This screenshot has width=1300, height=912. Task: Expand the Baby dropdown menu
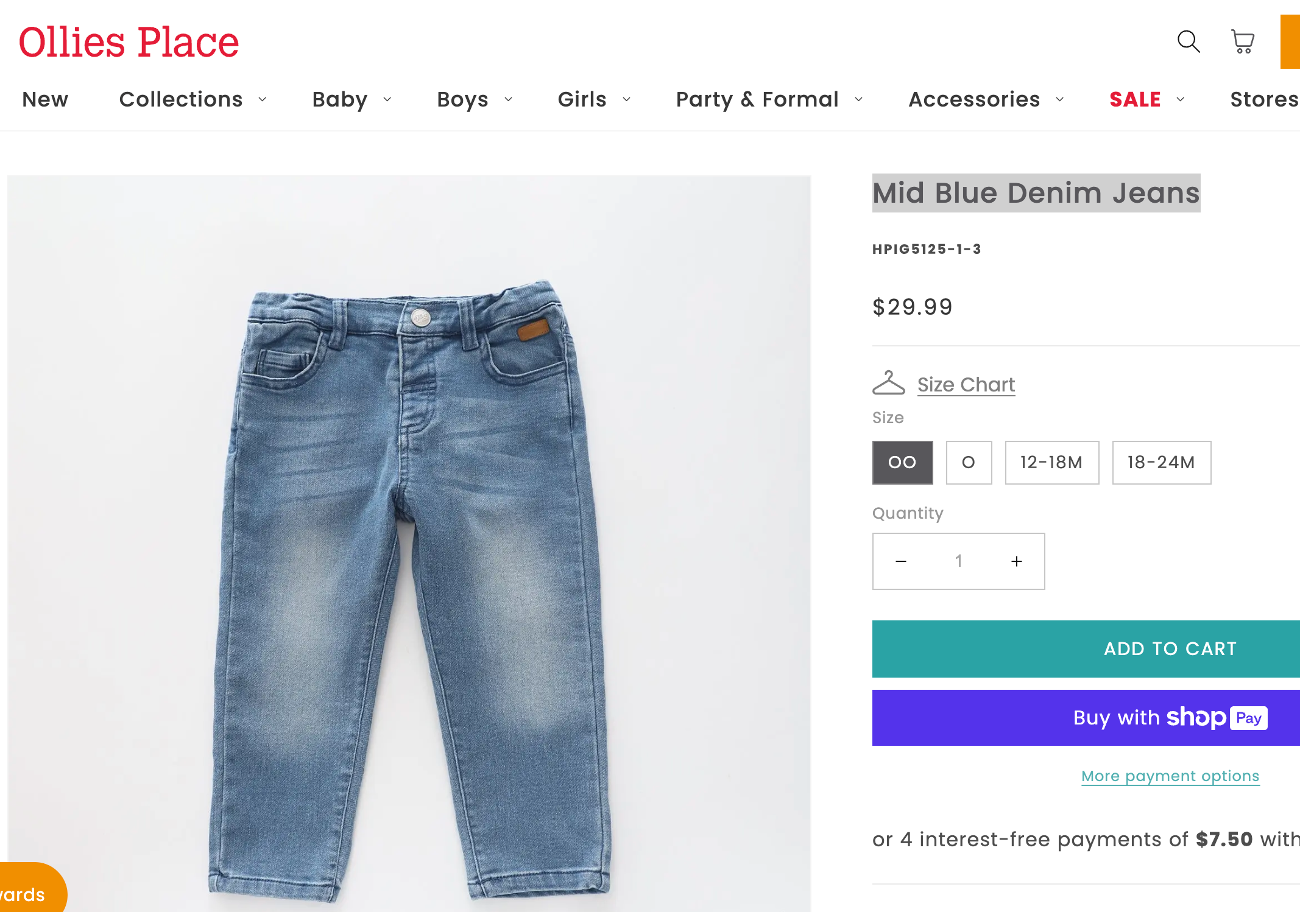(x=351, y=99)
